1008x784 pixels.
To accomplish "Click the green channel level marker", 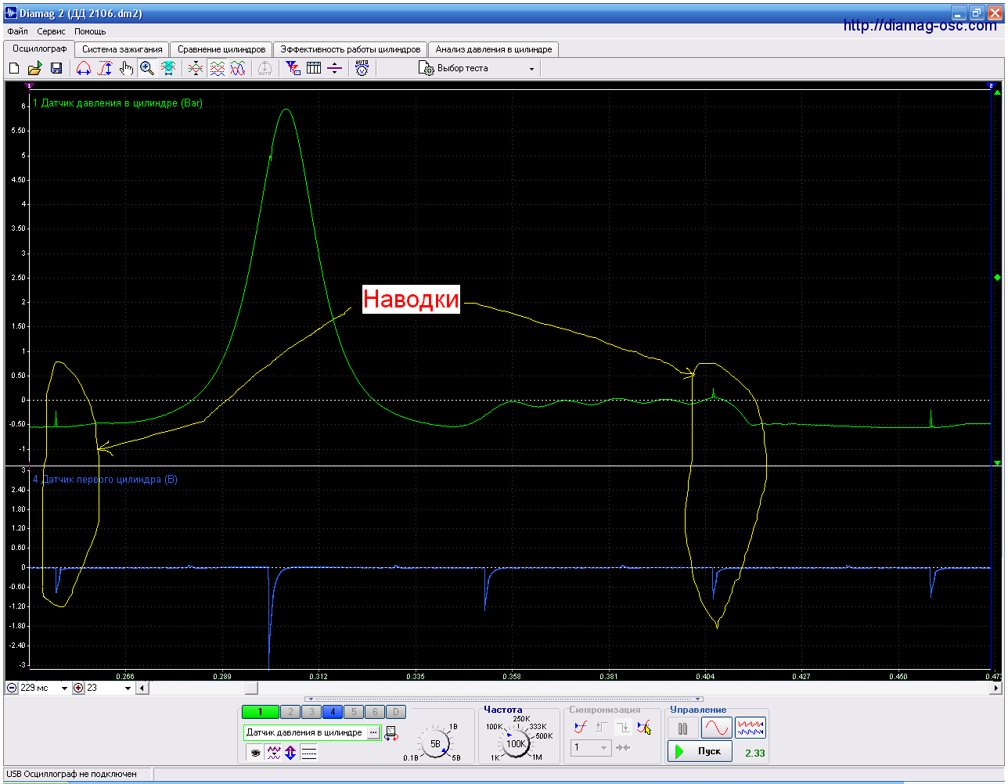I will (x=997, y=278).
